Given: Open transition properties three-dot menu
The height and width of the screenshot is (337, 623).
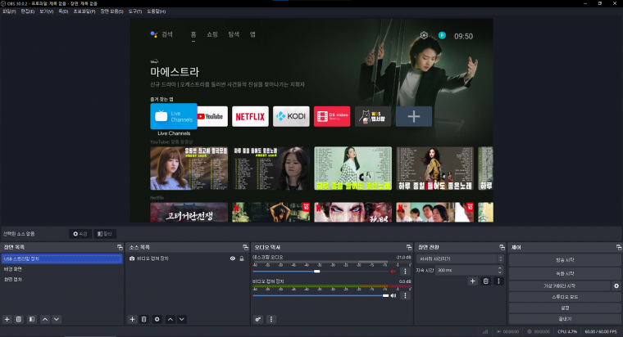Looking at the screenshot, I should pyautogui.click(x=498, y=281).
